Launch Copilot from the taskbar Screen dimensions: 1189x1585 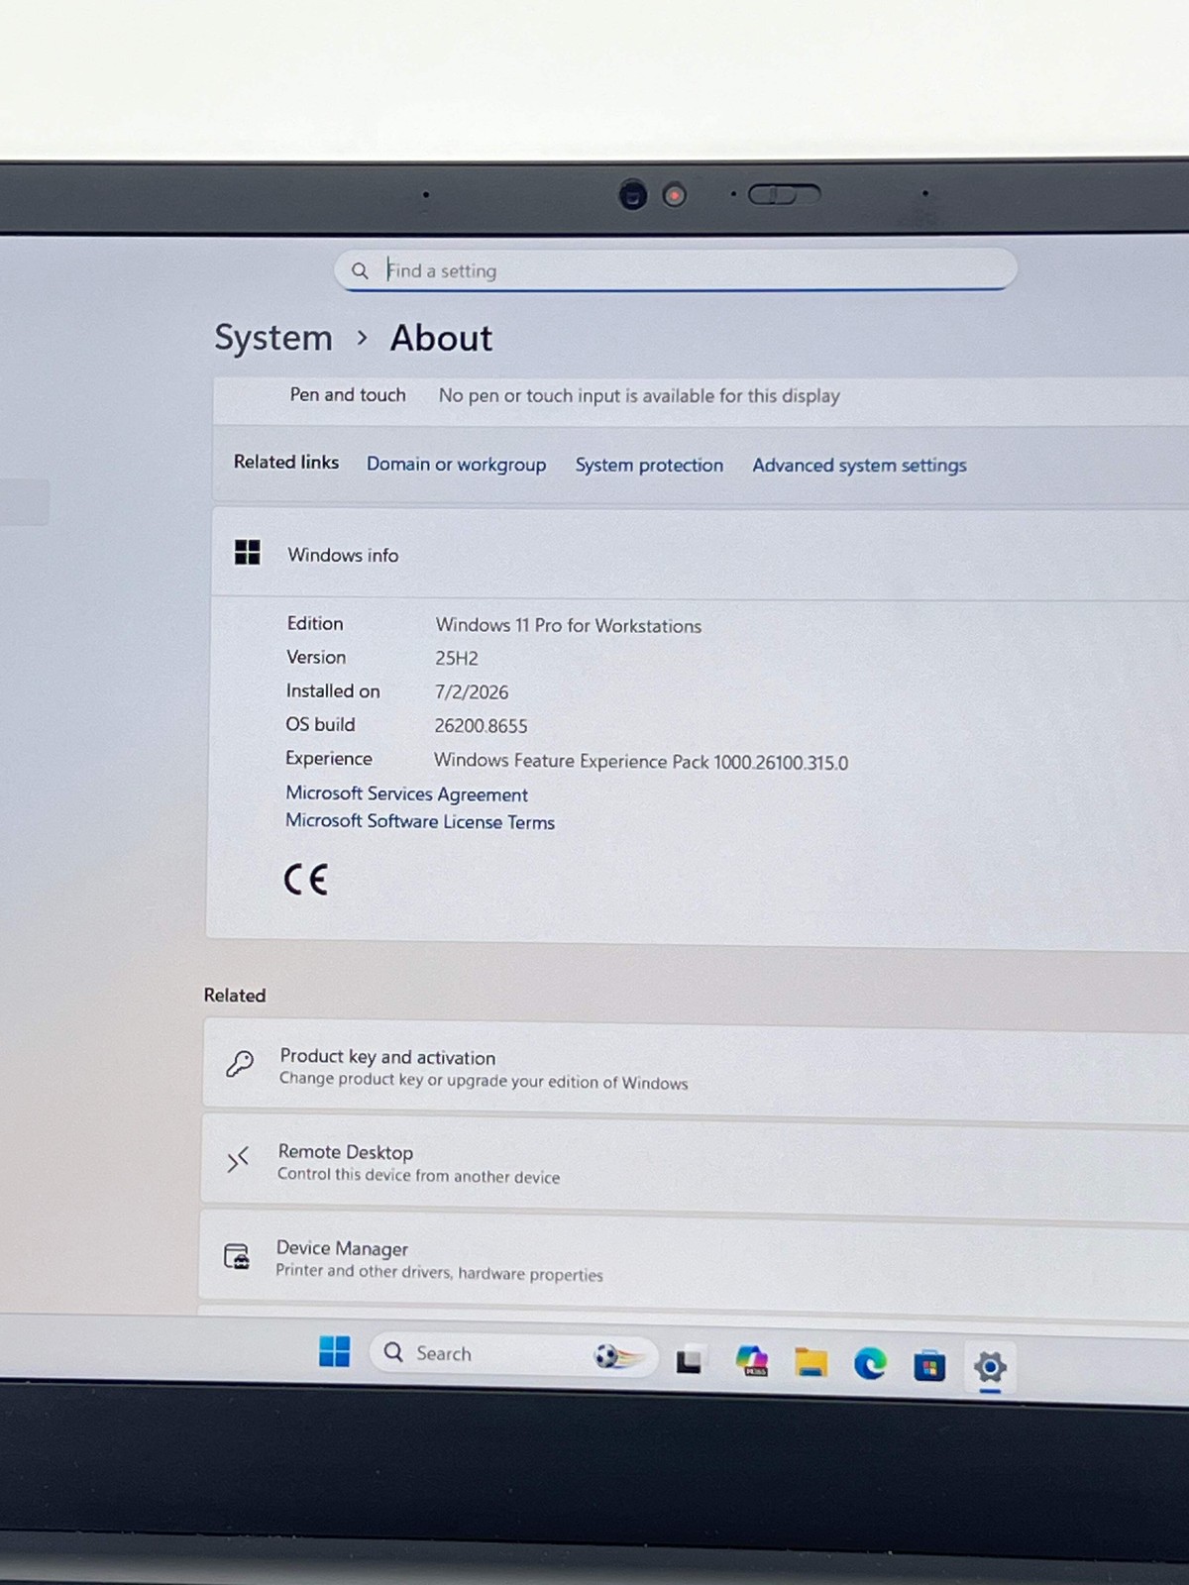(752, 1361)
